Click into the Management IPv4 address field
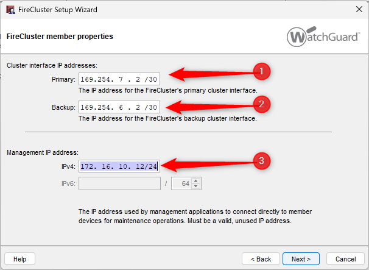Viewport: 369px width, 270px height. [119, 166]
